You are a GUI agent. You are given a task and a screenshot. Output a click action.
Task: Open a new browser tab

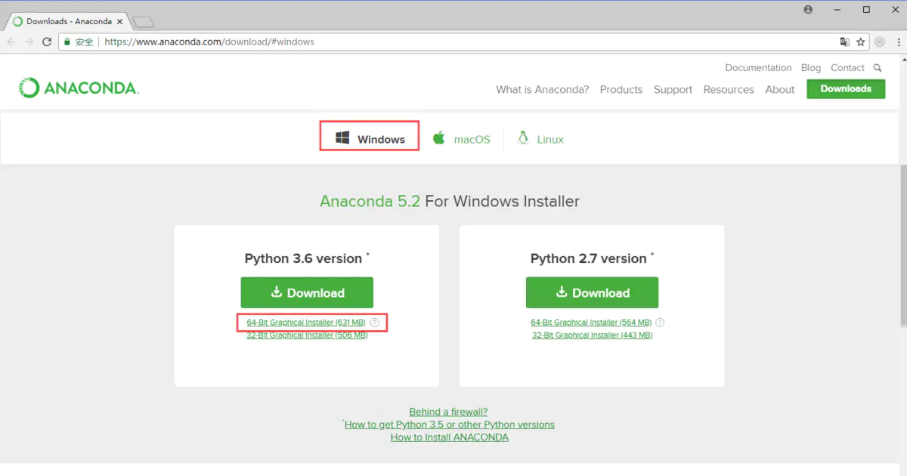click(x=144, y=22)
